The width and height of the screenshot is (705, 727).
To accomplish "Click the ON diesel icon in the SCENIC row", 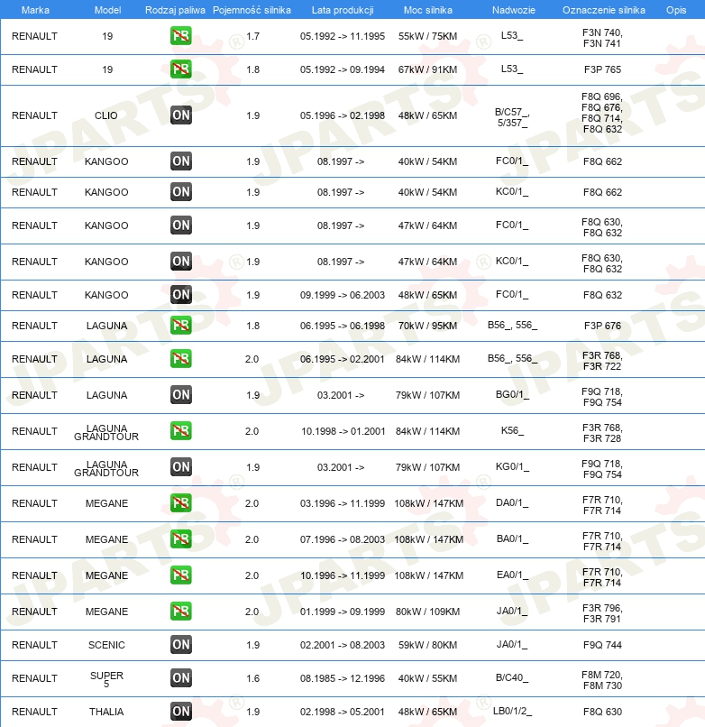I will coord(180,645).
